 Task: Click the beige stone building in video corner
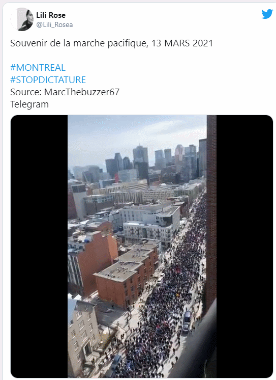pyautogui.click(x=83, y=337)
